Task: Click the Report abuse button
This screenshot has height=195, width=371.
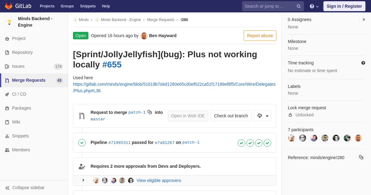Action: tap(260, 36)
